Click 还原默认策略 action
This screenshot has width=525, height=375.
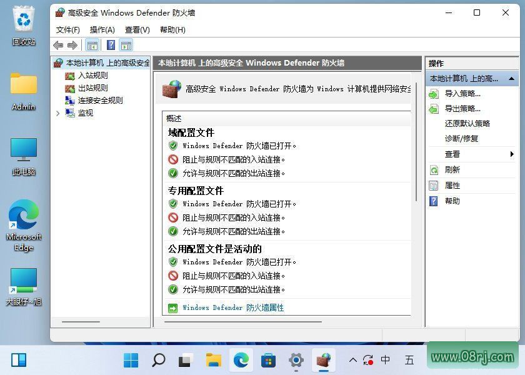click(467, 124)
